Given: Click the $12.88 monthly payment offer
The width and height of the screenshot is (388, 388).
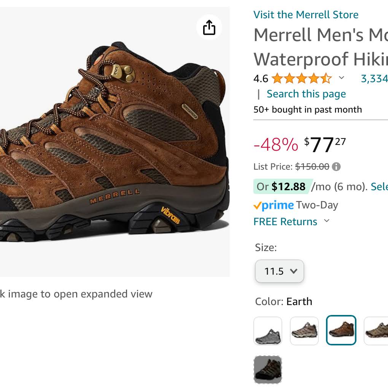Looking at the screenshot, I should [288, 186].
